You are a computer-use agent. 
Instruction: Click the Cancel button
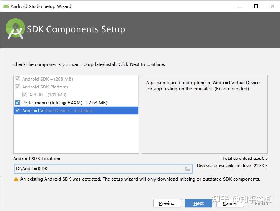coord(230,203)
